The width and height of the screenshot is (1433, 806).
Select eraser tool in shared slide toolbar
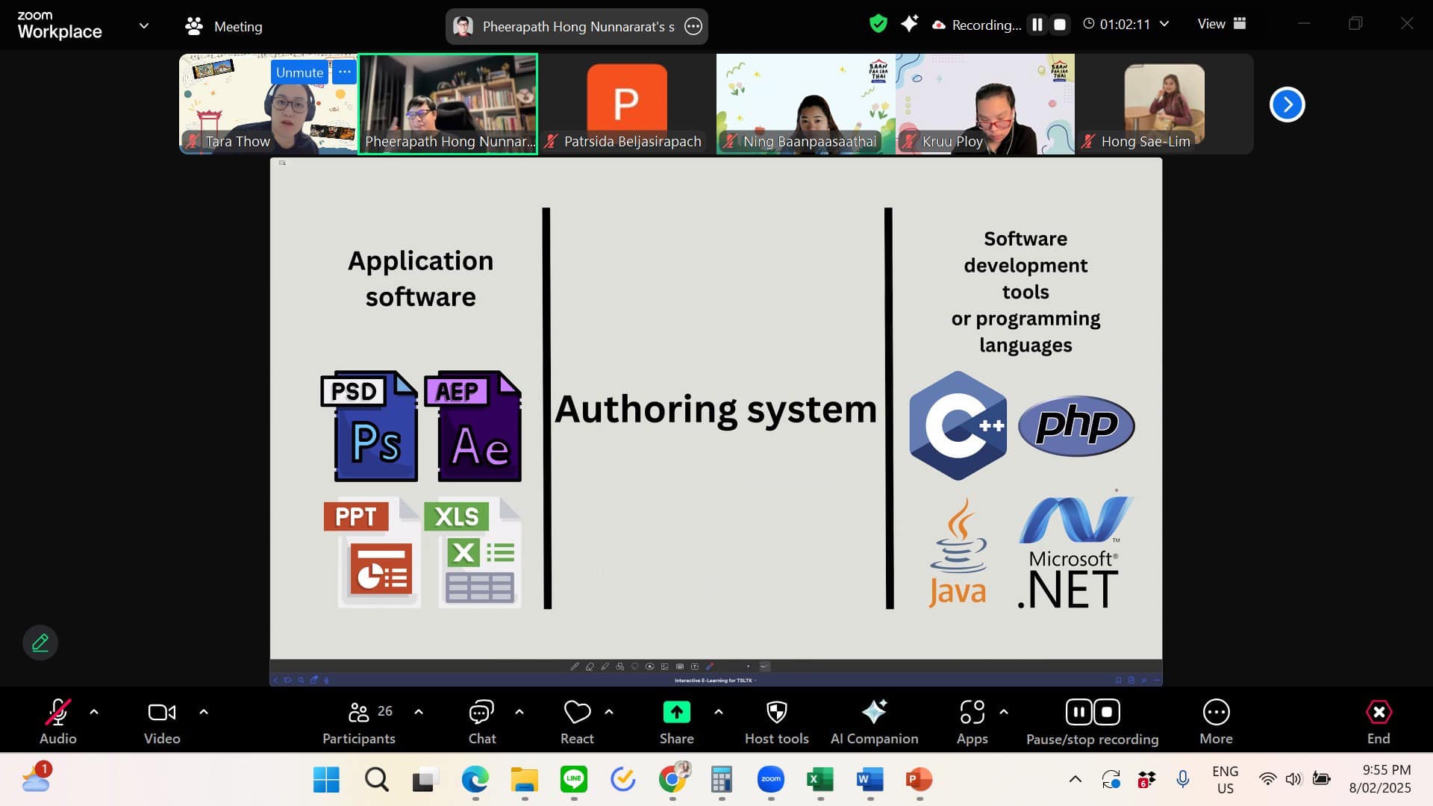[590, 666]
